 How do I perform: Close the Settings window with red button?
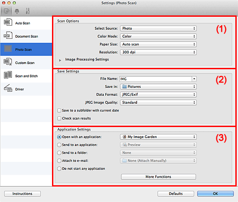click(x=4, y=3)
